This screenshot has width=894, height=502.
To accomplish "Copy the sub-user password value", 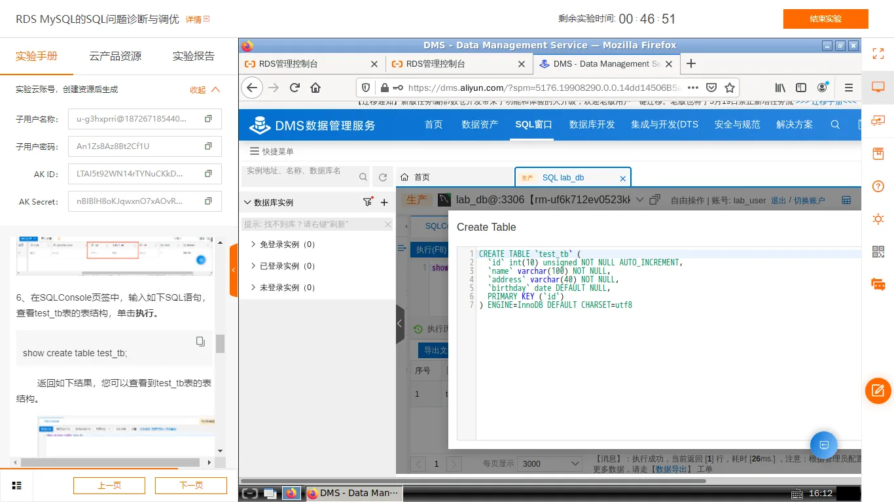I will coord(208,146).
